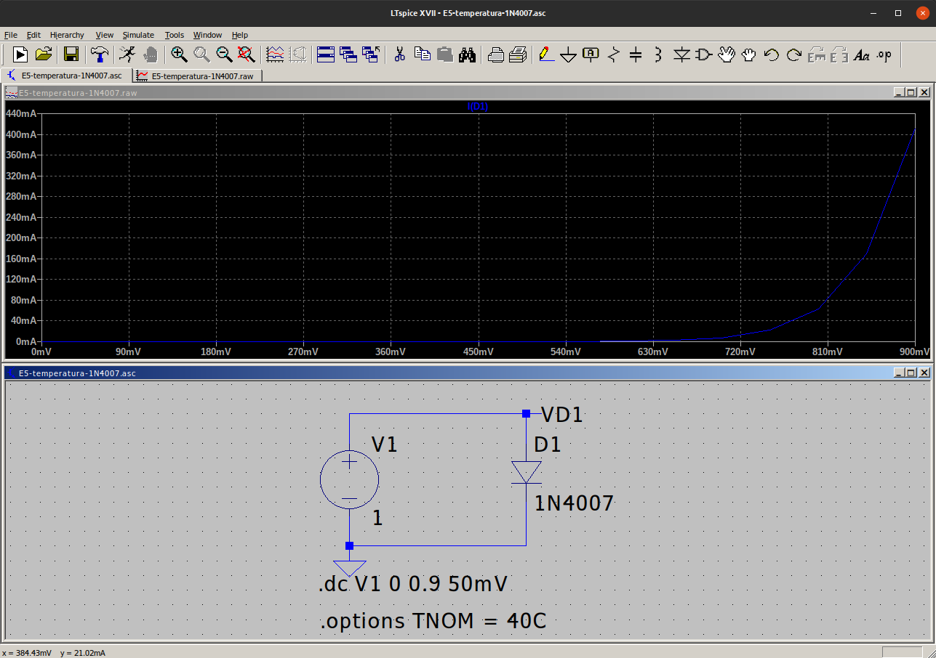
Task: Click the D1 diode symbol
Action: (526, 472)
